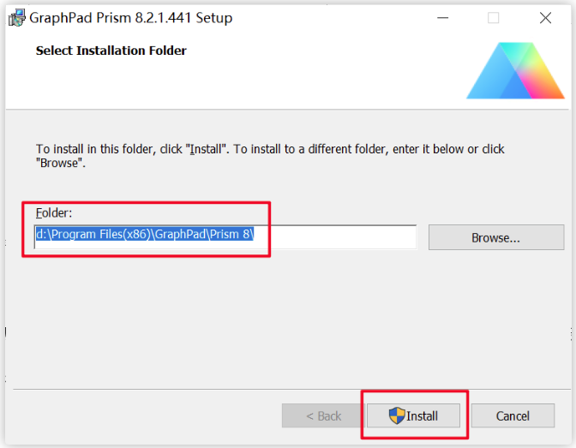Minimize the Setup window
The height and width of the screenshot is (448, 576).
pyautogui.click(x=442, y=18)
